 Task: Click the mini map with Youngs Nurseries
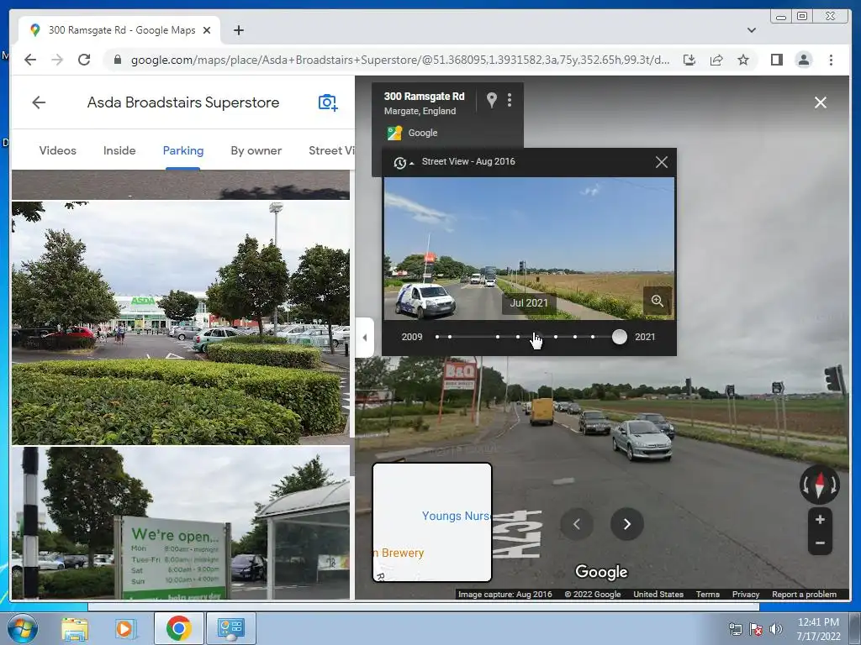(x=432, y=522)
